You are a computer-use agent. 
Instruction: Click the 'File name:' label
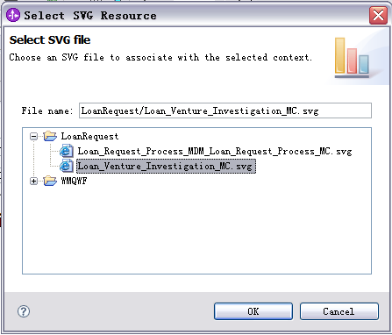coord(46,110)
